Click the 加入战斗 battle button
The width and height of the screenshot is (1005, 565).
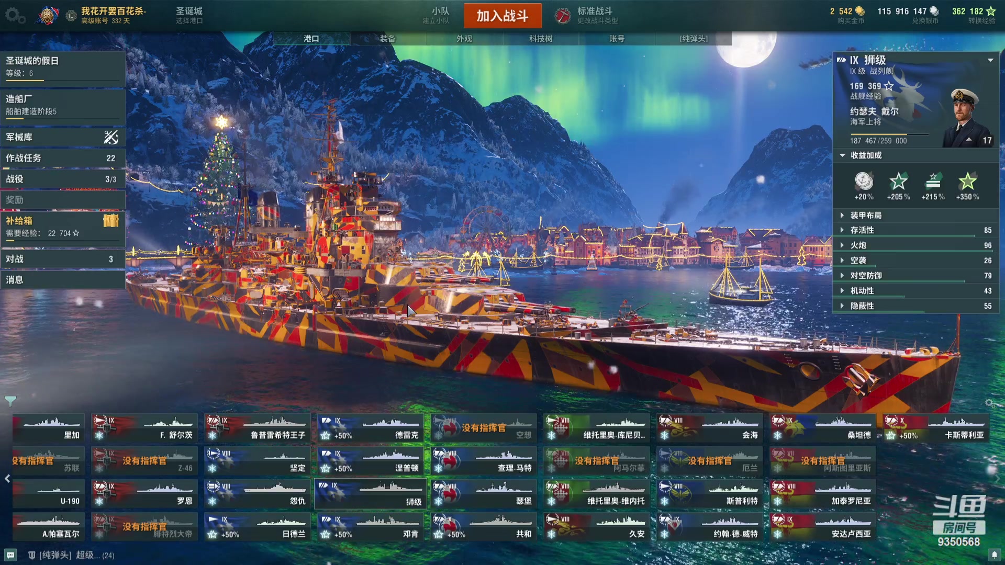coord(502,16)
